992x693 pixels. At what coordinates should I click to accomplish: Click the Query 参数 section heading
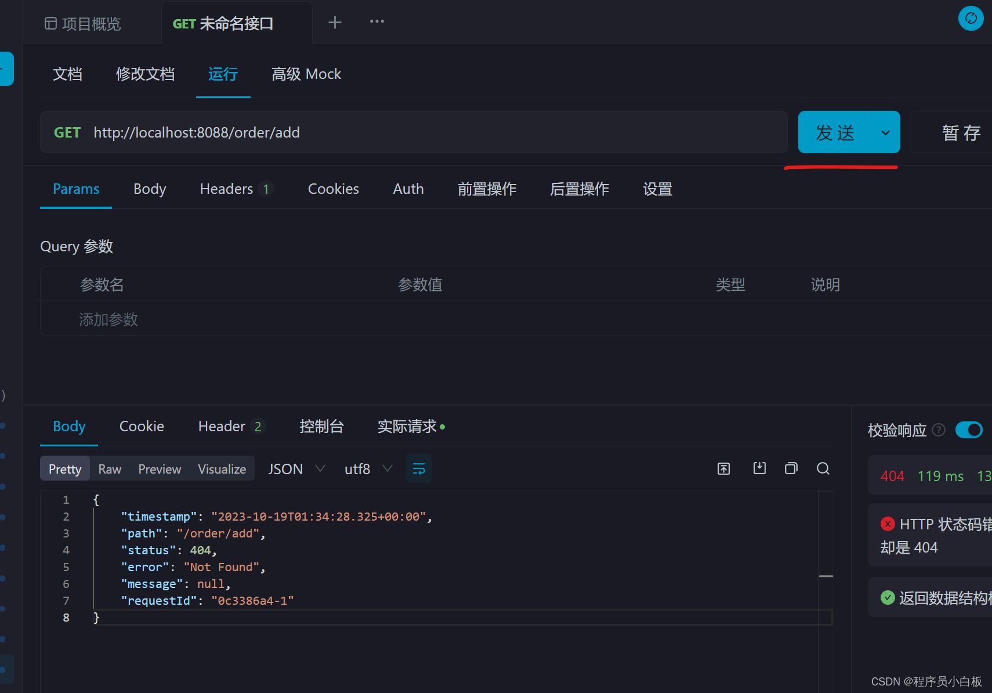[x=77, y=246]
